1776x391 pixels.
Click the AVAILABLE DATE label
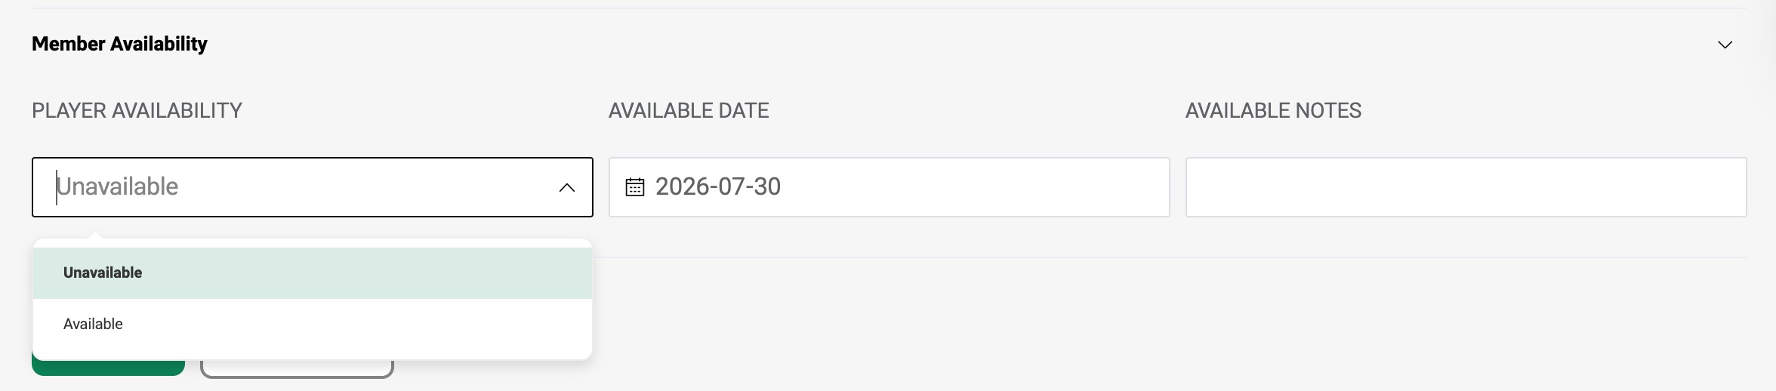tap(689, 110)
